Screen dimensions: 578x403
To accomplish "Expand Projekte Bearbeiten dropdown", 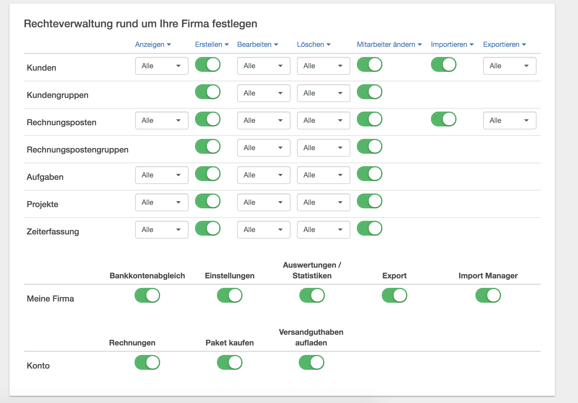I will tap(264, 202).
